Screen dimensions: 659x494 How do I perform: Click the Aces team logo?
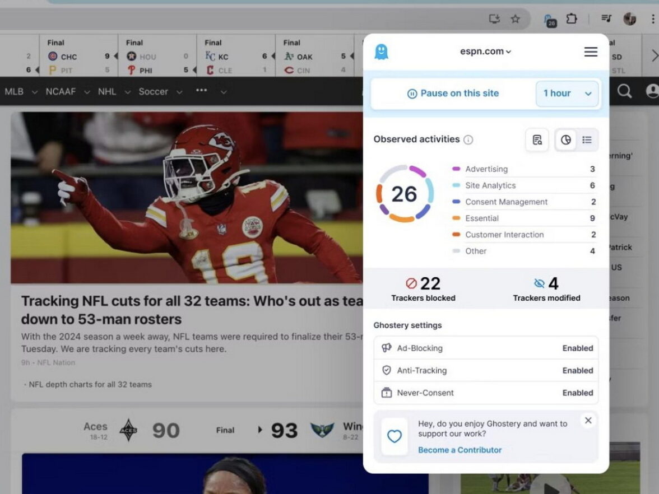point(129,430)
